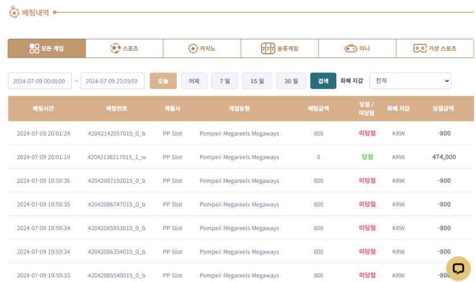The width and height of the screenshot is (476, 282).
Task: Click the 베팅번호 column header
Action: [116, 109]
